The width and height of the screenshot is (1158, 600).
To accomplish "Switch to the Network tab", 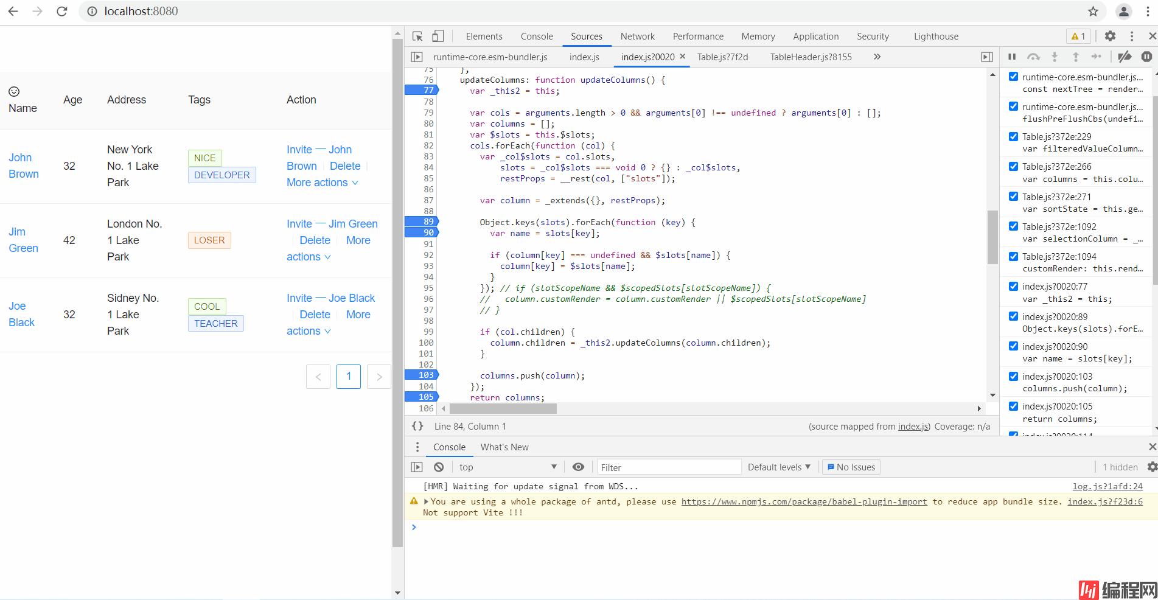I will [637, 37].
